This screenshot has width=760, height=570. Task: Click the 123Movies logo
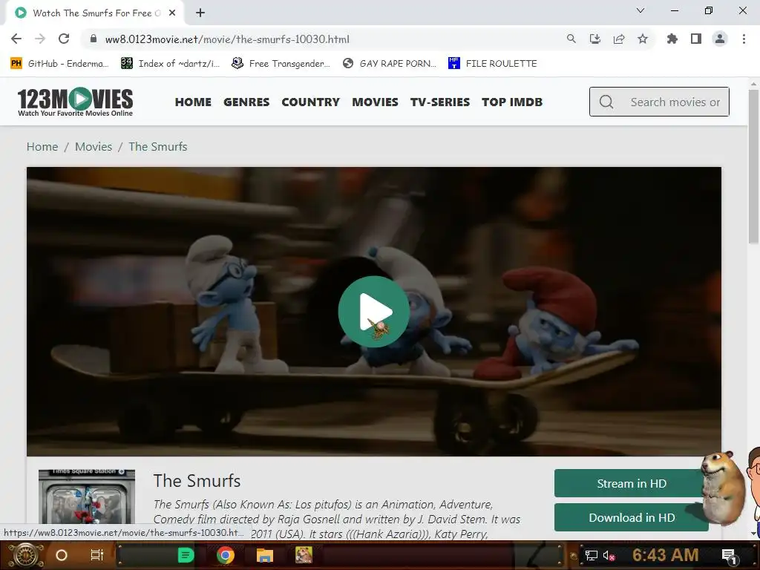coord(75,102)
